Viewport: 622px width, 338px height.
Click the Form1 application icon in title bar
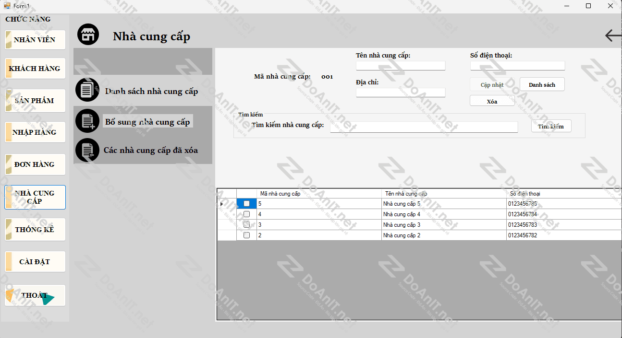tap(7, 6)
